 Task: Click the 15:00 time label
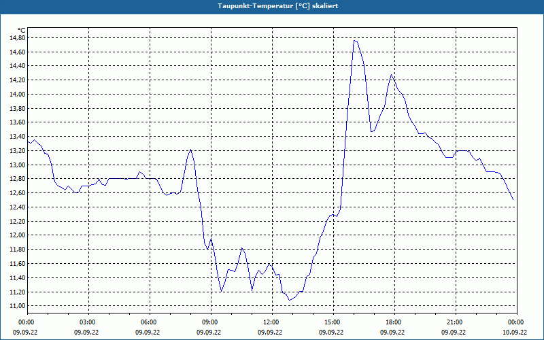tap(333, 322)
